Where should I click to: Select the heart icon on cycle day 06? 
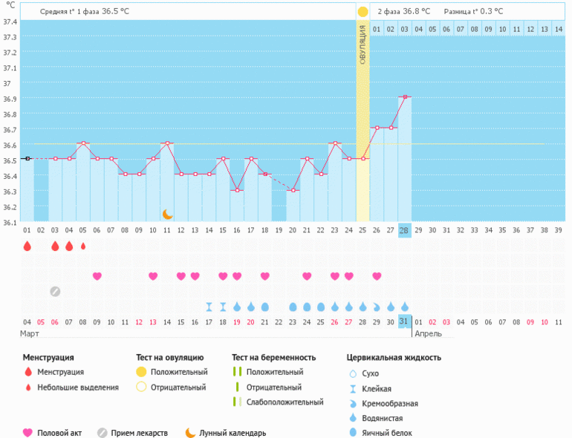pyautogui.click(x=97, y=276)
